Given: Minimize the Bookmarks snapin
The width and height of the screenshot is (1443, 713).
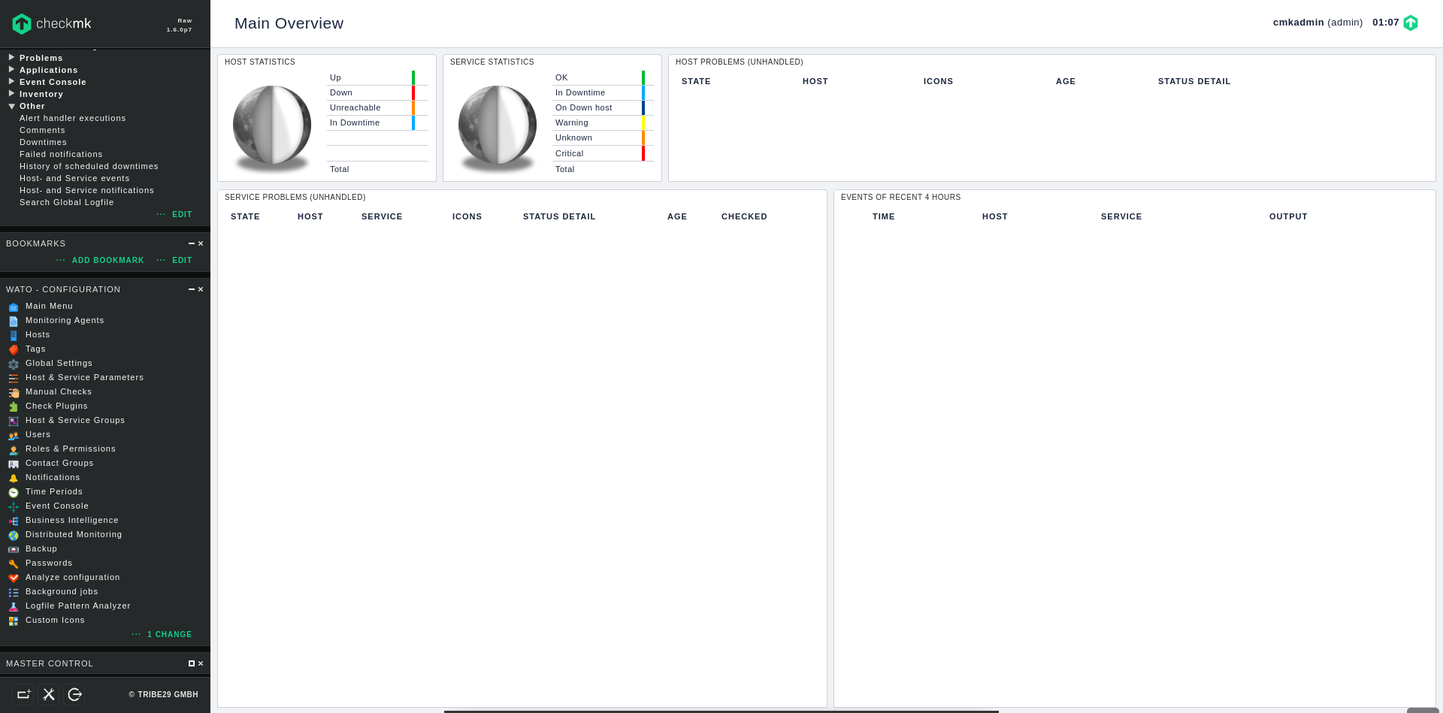Looking at the screenshot, I should pos(192,243).
